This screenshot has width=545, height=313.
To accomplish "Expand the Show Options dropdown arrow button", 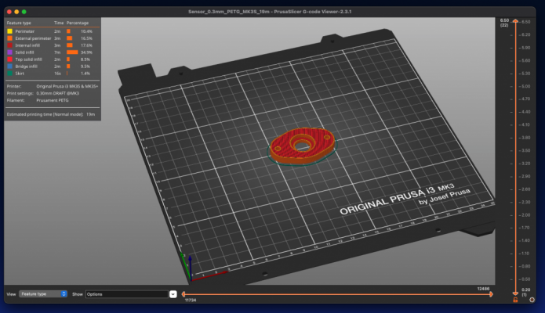I will pyautogui.click(x=173, y=294).
